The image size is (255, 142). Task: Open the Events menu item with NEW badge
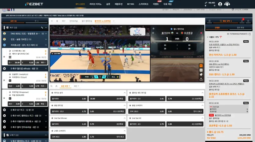click(x=156, y=4)
